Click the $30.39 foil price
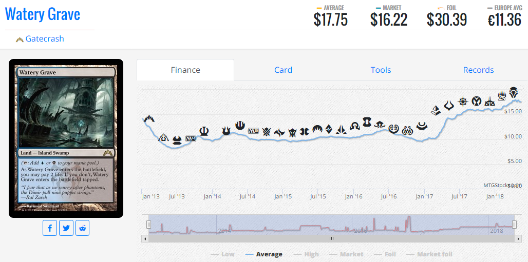 click(446, 19)
